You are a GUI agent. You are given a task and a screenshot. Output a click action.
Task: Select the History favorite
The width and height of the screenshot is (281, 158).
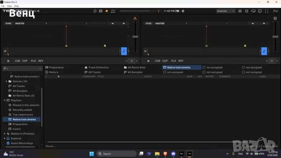click(x=52, y=72)
